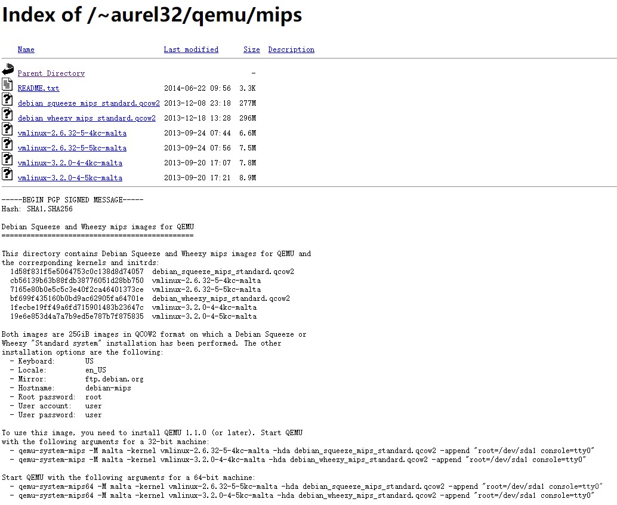Download the vmlinux-2.6.32-5-4kc-malta kernel
The width and height of the screenshot is (617, 505).
point(72,133)
